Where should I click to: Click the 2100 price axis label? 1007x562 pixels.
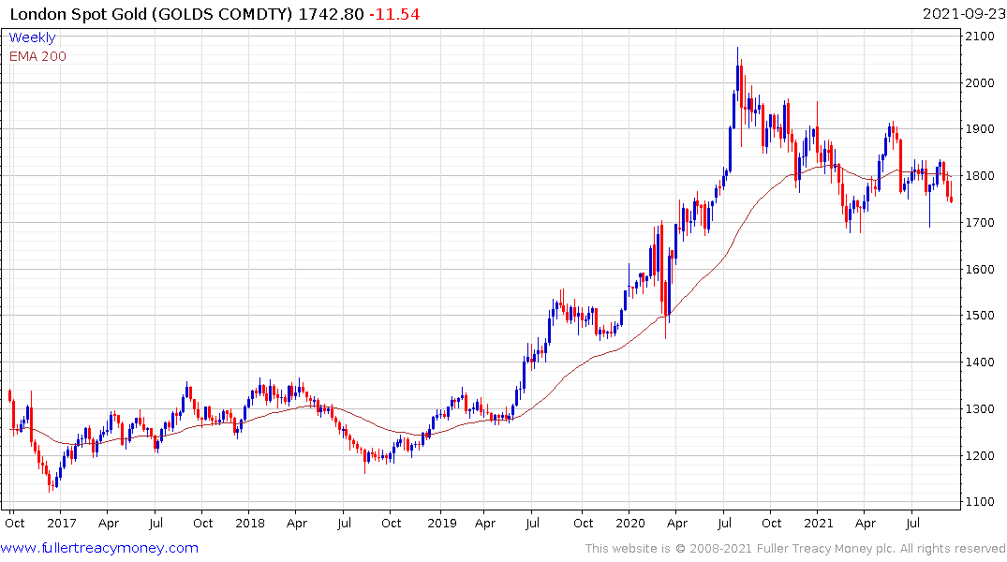[980, 36]
